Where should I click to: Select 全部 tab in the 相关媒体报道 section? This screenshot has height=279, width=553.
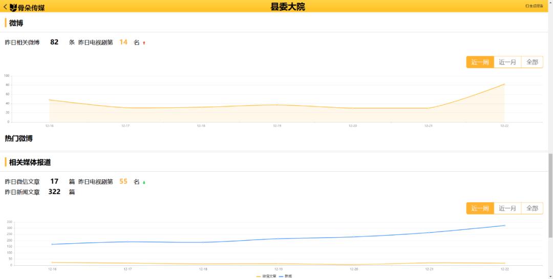click(x=532, y=208)
